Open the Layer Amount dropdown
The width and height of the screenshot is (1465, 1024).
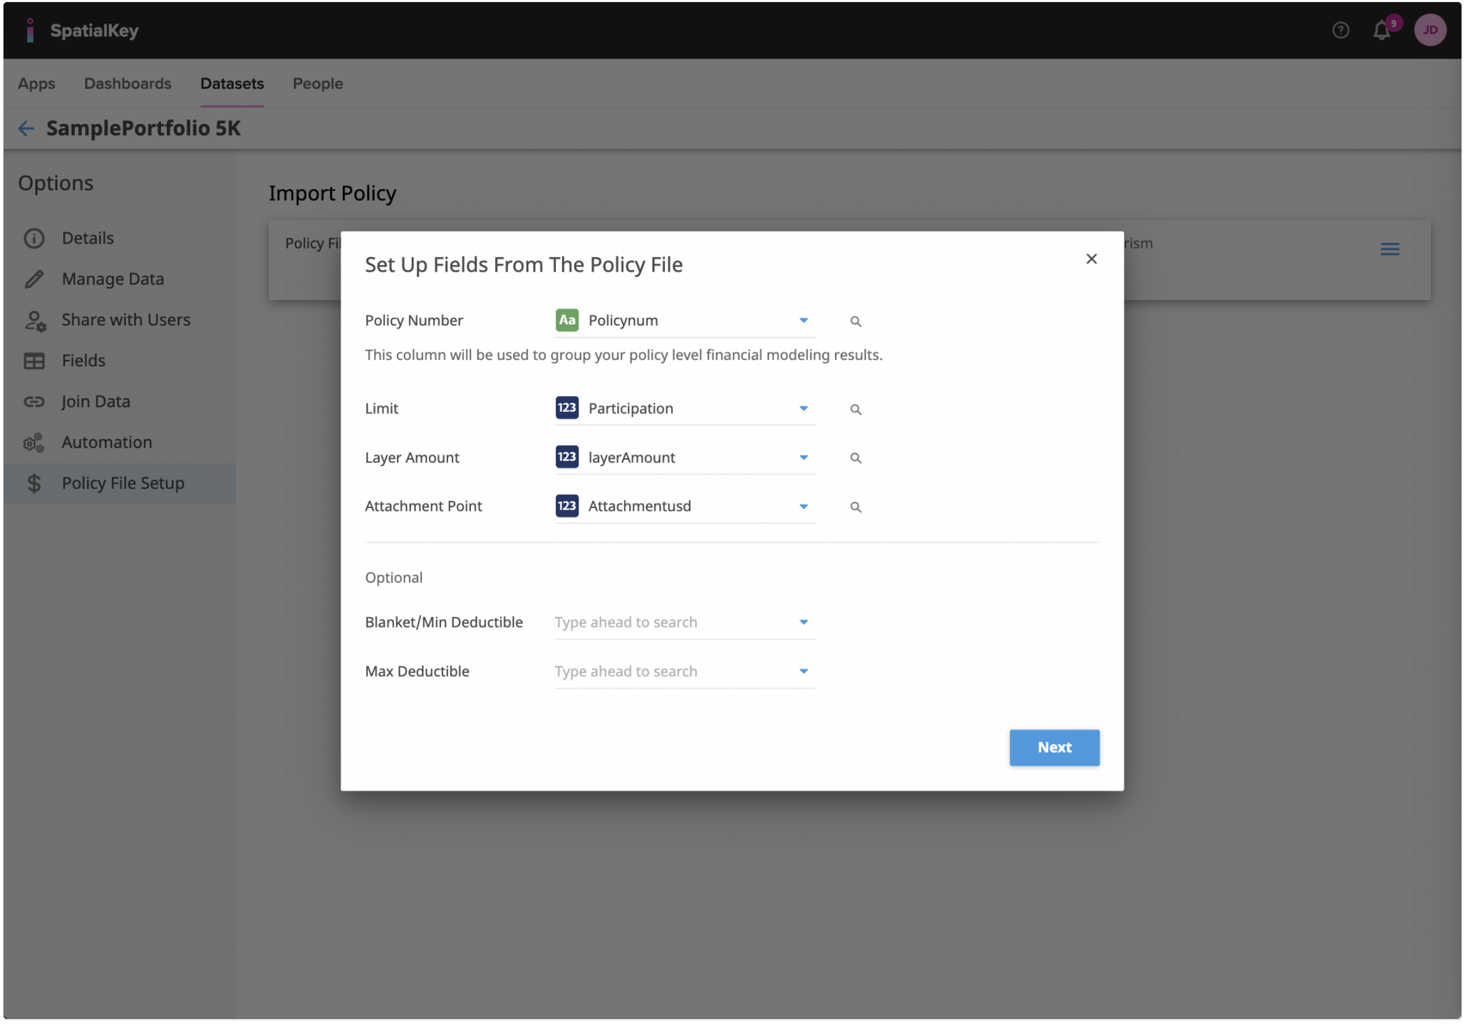tap(803, 457)
